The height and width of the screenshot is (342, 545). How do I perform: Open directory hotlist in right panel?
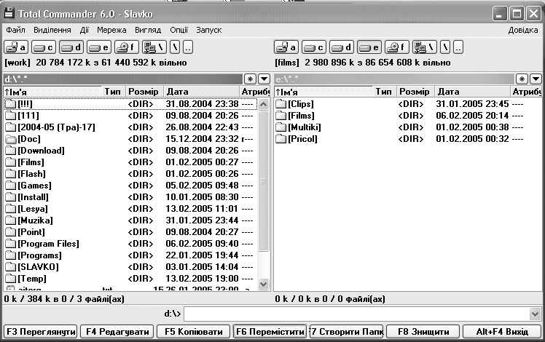[x=522, y=79]
